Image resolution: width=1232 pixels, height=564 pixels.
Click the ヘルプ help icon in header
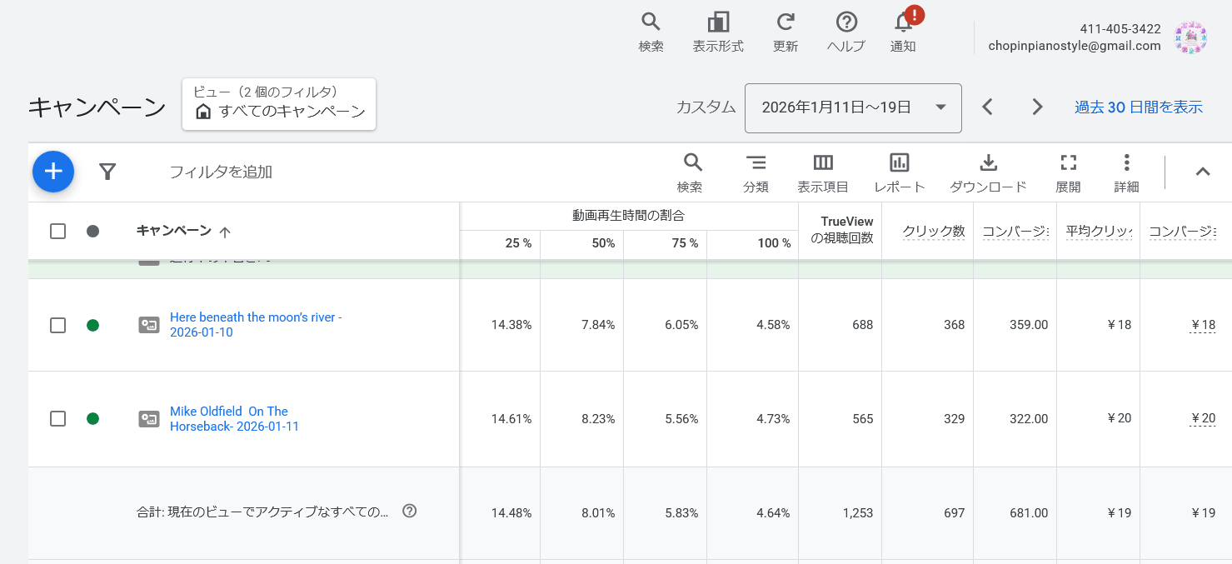tap(846, 22)
